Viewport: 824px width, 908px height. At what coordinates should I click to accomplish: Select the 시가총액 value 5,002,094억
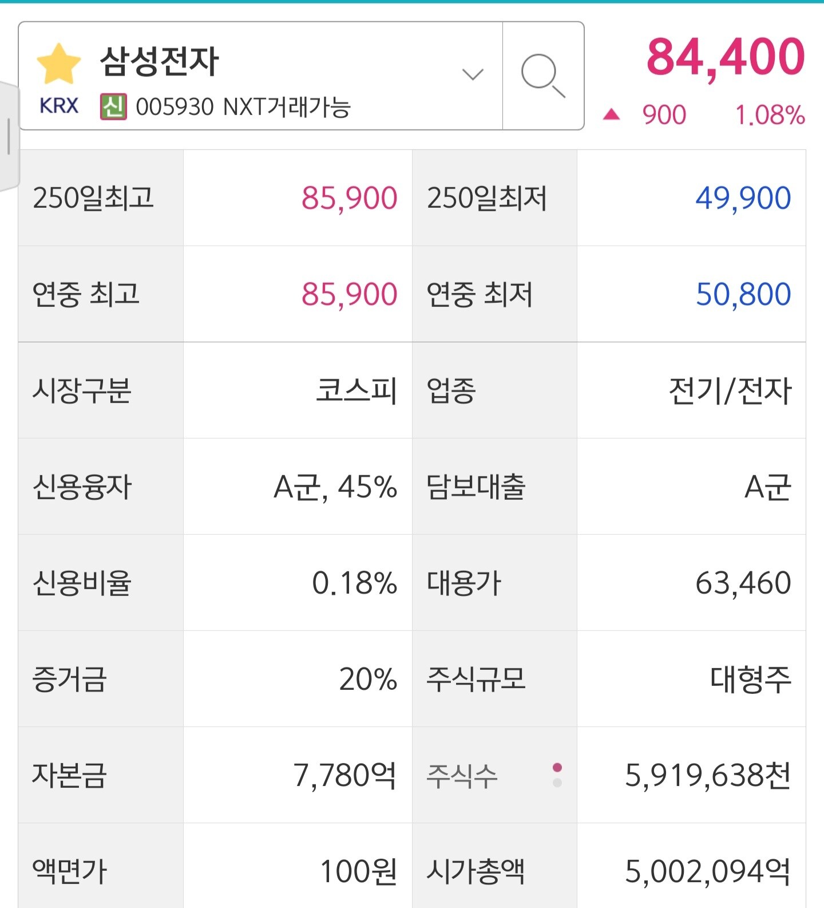(x=707, y=871)
